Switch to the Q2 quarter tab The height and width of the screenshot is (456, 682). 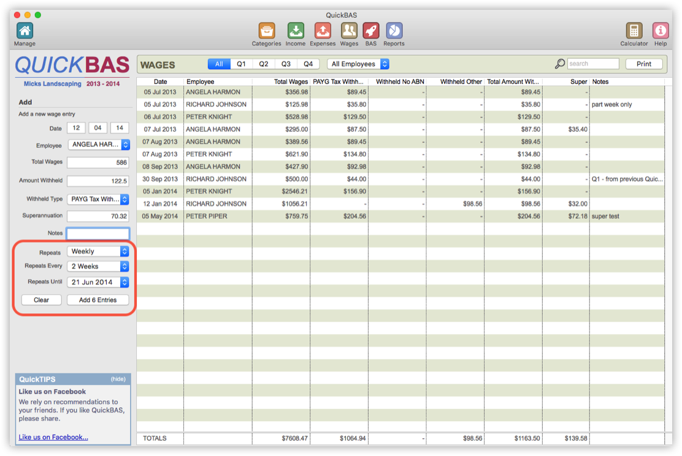pyautogui.click(x=263, y=64)
